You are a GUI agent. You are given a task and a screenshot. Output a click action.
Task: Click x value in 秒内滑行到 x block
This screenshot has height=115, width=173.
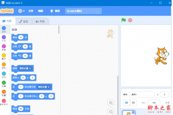[x=42, y=96]
